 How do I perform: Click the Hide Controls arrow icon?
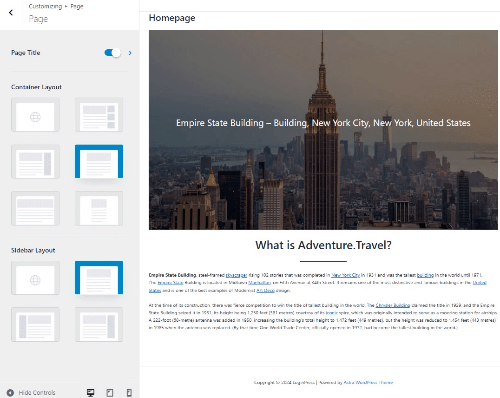(x=10, y=392)
